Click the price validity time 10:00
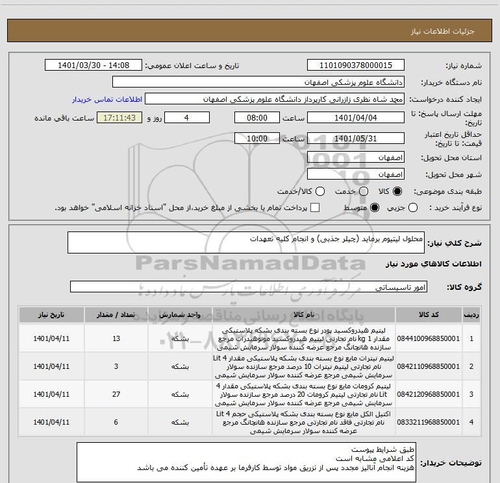 [x=257, y=139]
